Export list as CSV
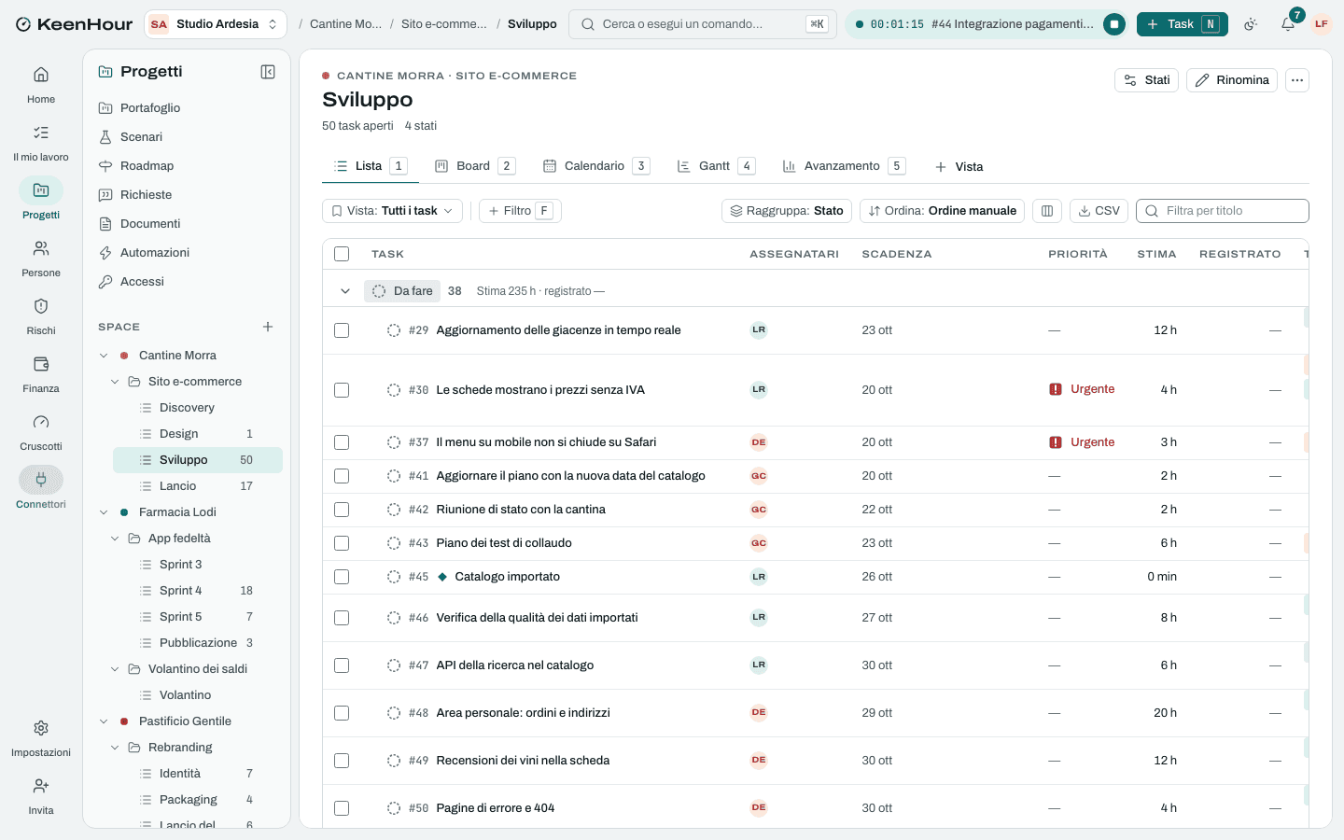Screen dimensions: 1344x840 [1099, 211]
